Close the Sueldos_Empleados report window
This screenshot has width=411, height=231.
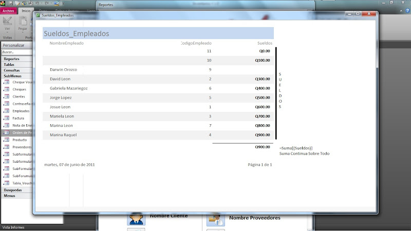pyautogui.click(x=368, y=14)
